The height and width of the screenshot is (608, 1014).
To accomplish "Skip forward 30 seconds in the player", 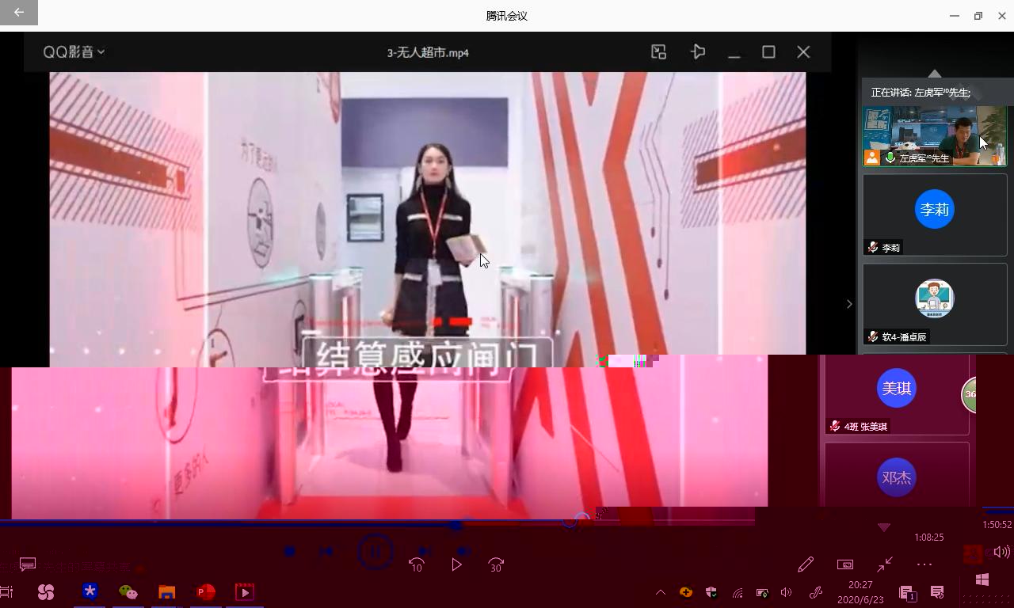I will 496,564.
